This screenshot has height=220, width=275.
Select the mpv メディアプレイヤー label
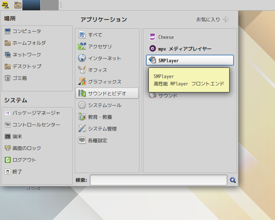tap(185, 49)
